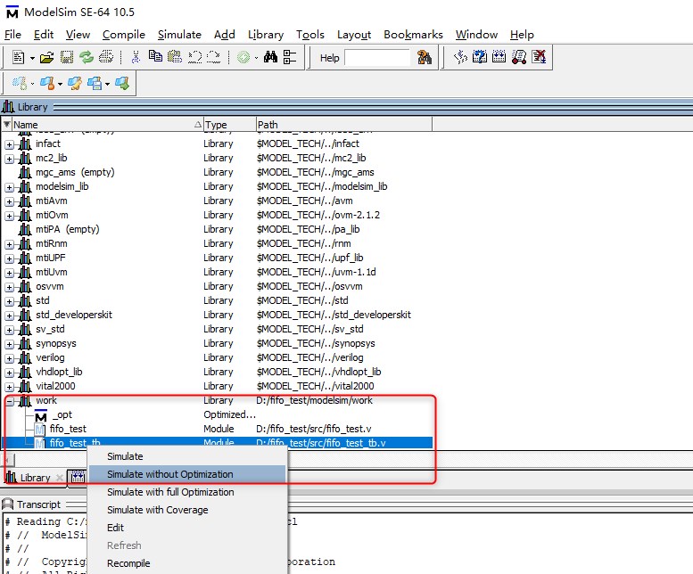Open the Simulate menu in menu bar
The image size is (693, 574).
tap(179, 34)
